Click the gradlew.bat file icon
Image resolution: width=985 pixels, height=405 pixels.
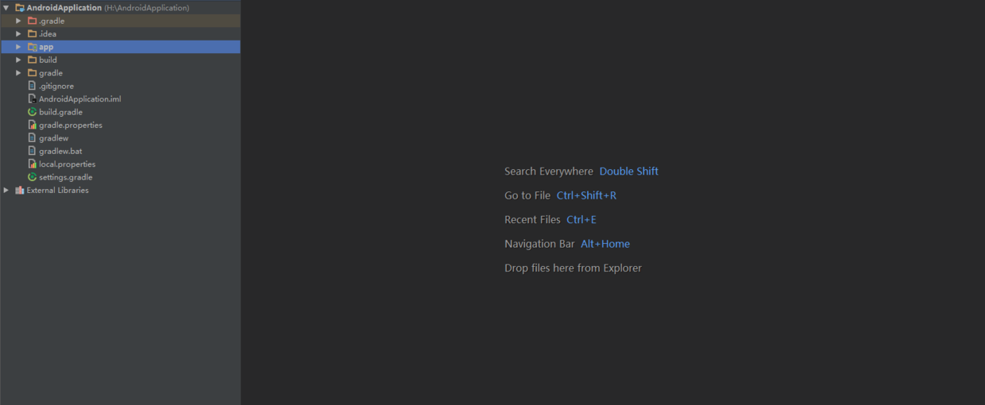click(32, 151)
